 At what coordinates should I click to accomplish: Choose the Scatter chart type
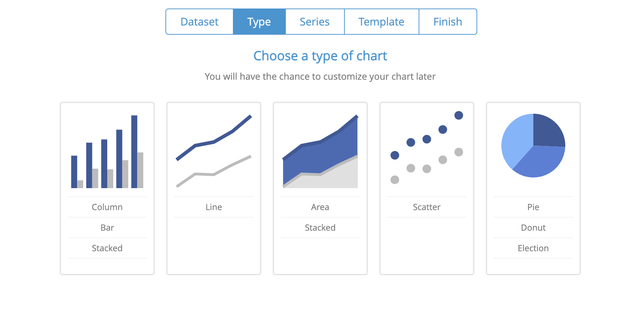coord(426,207)
